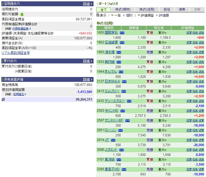Click 返売 in the エムスリー row
Viewport: 206px width, 177px height.
click(201, 91)
